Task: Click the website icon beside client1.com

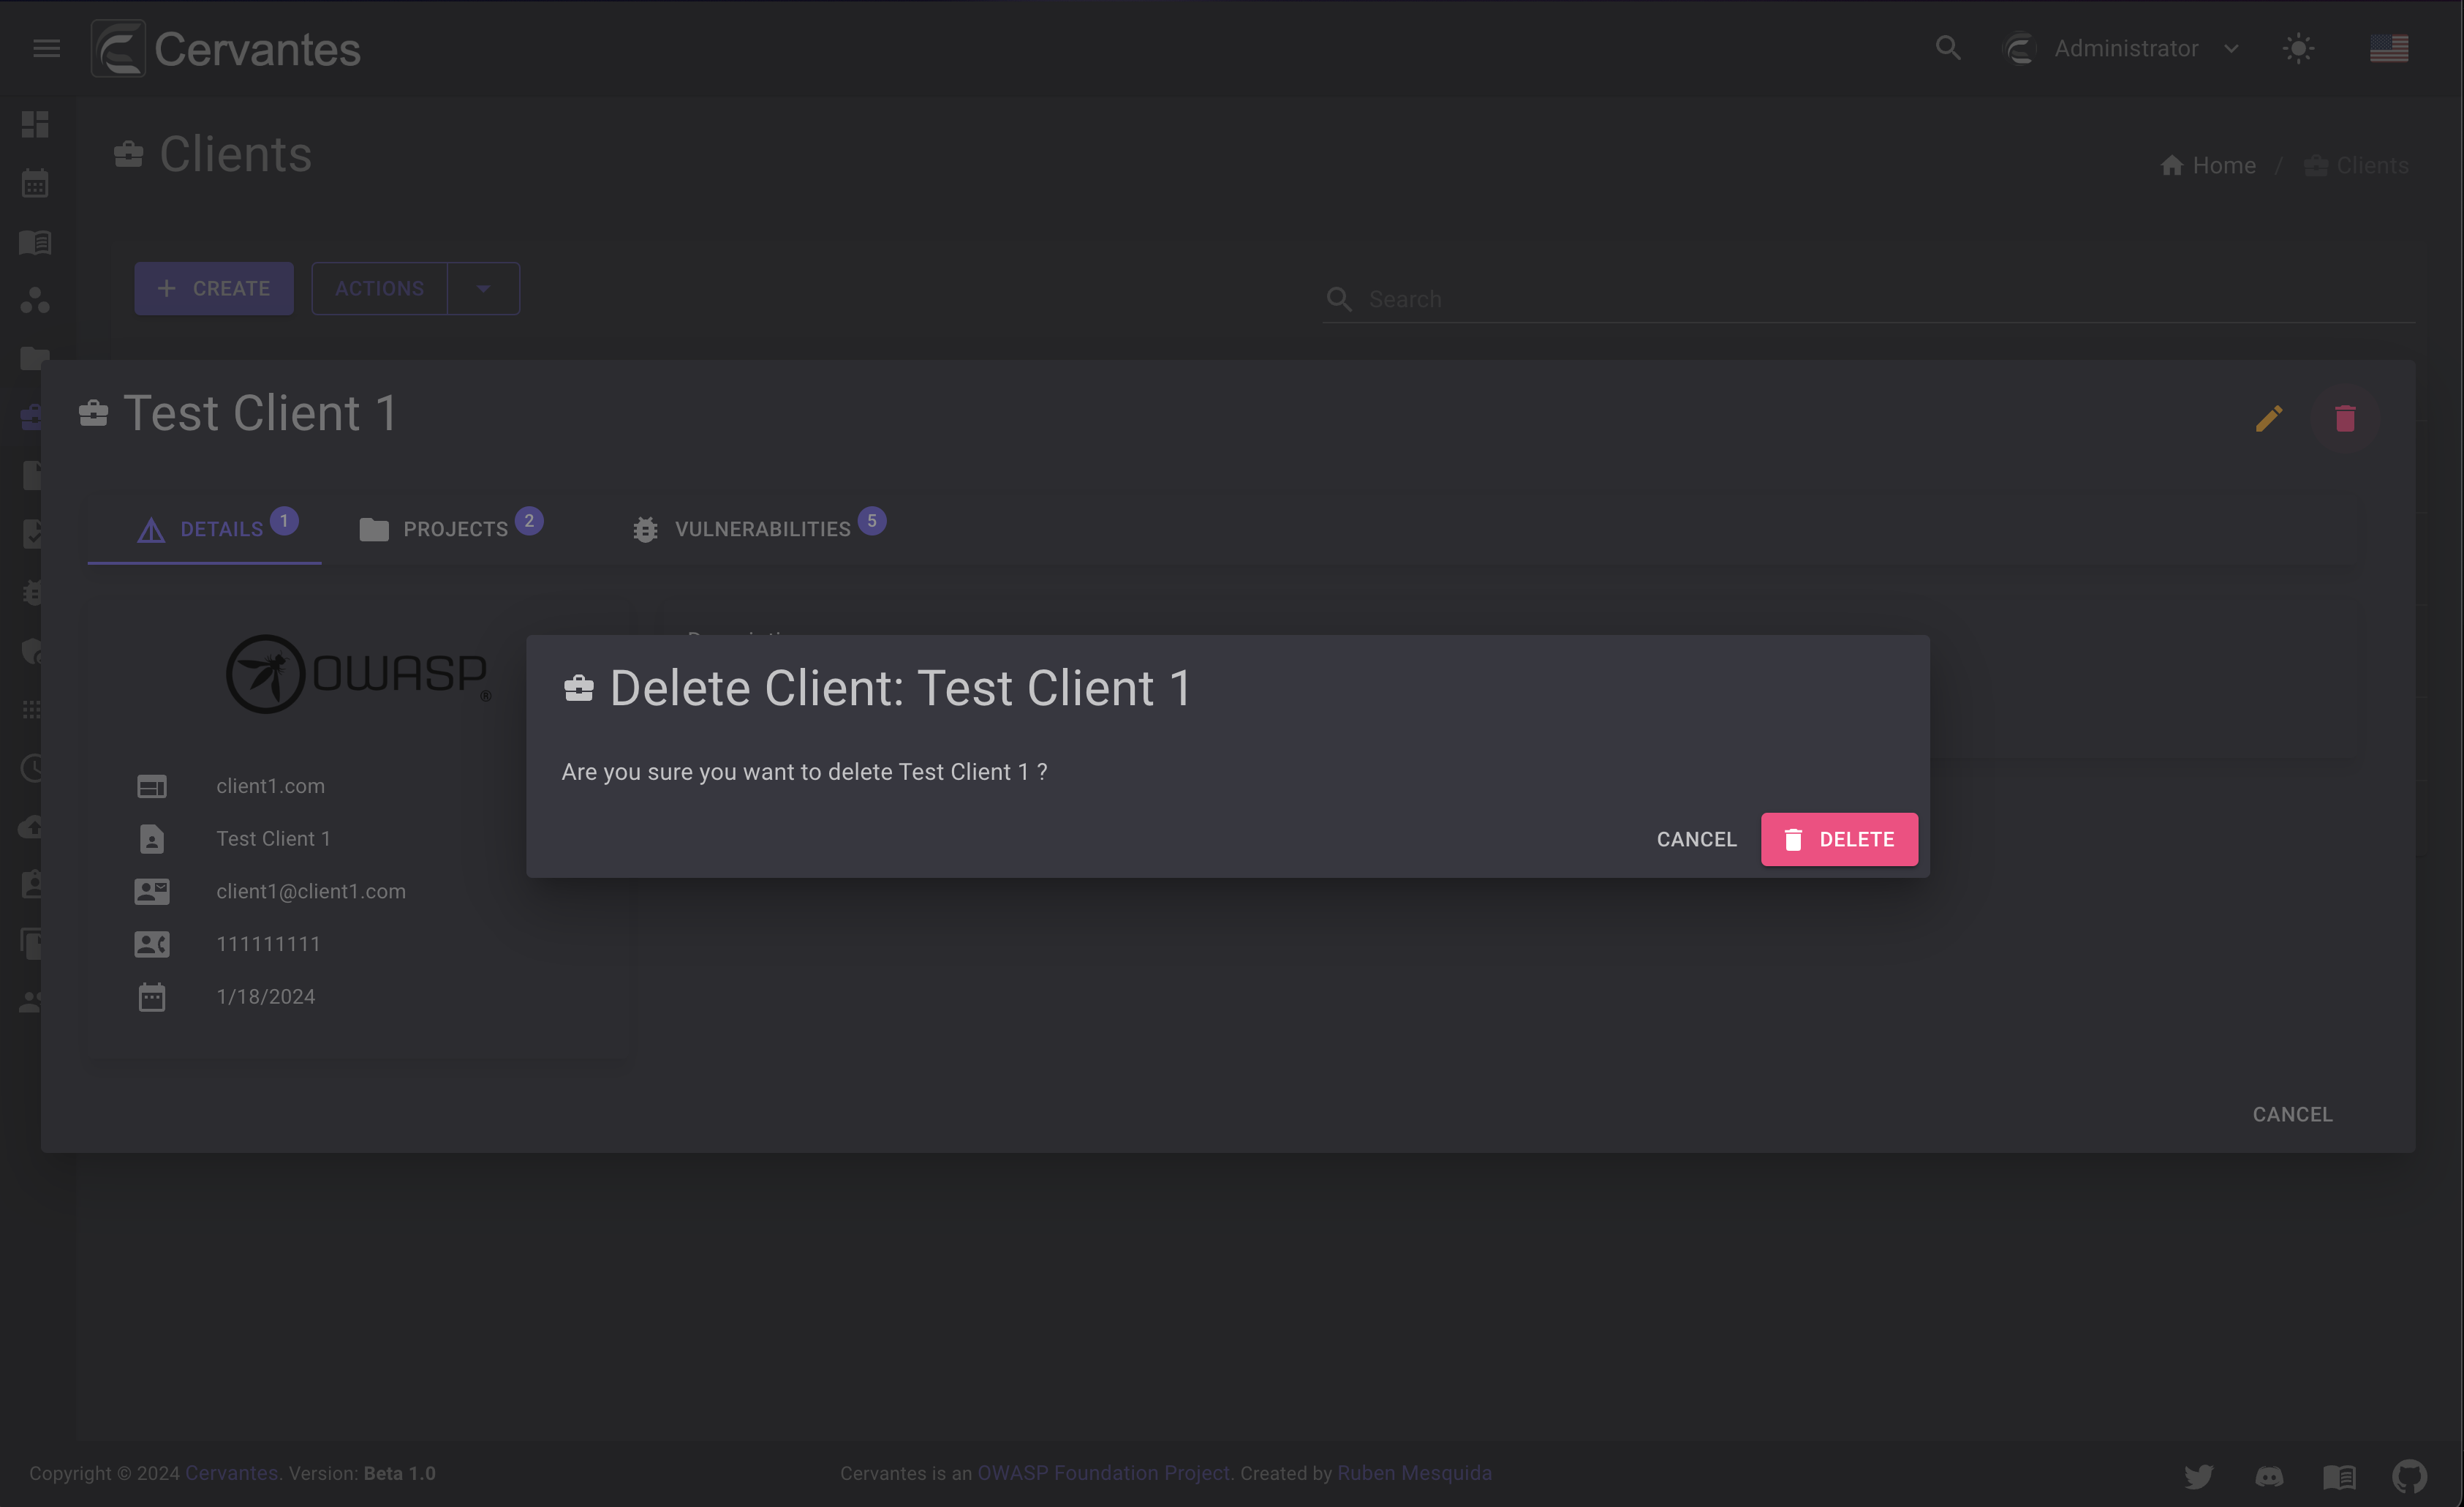Action: click(x=152, y=786)
